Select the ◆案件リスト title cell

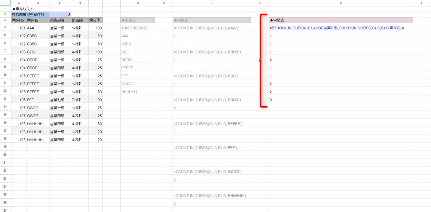(x=19, y=9)
